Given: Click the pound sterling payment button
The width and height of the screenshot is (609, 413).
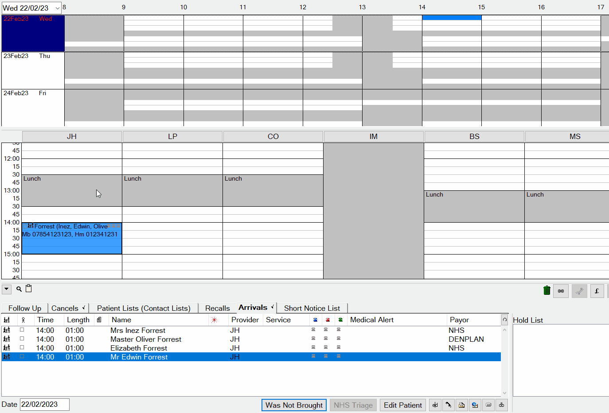Looking at the screenshot, I should (x=597, y=291).
